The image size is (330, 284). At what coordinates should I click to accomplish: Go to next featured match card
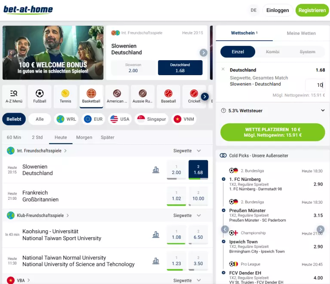[x=203, y=52]
